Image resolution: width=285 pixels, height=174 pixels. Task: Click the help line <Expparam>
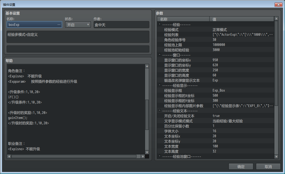(x=17, y=81)
